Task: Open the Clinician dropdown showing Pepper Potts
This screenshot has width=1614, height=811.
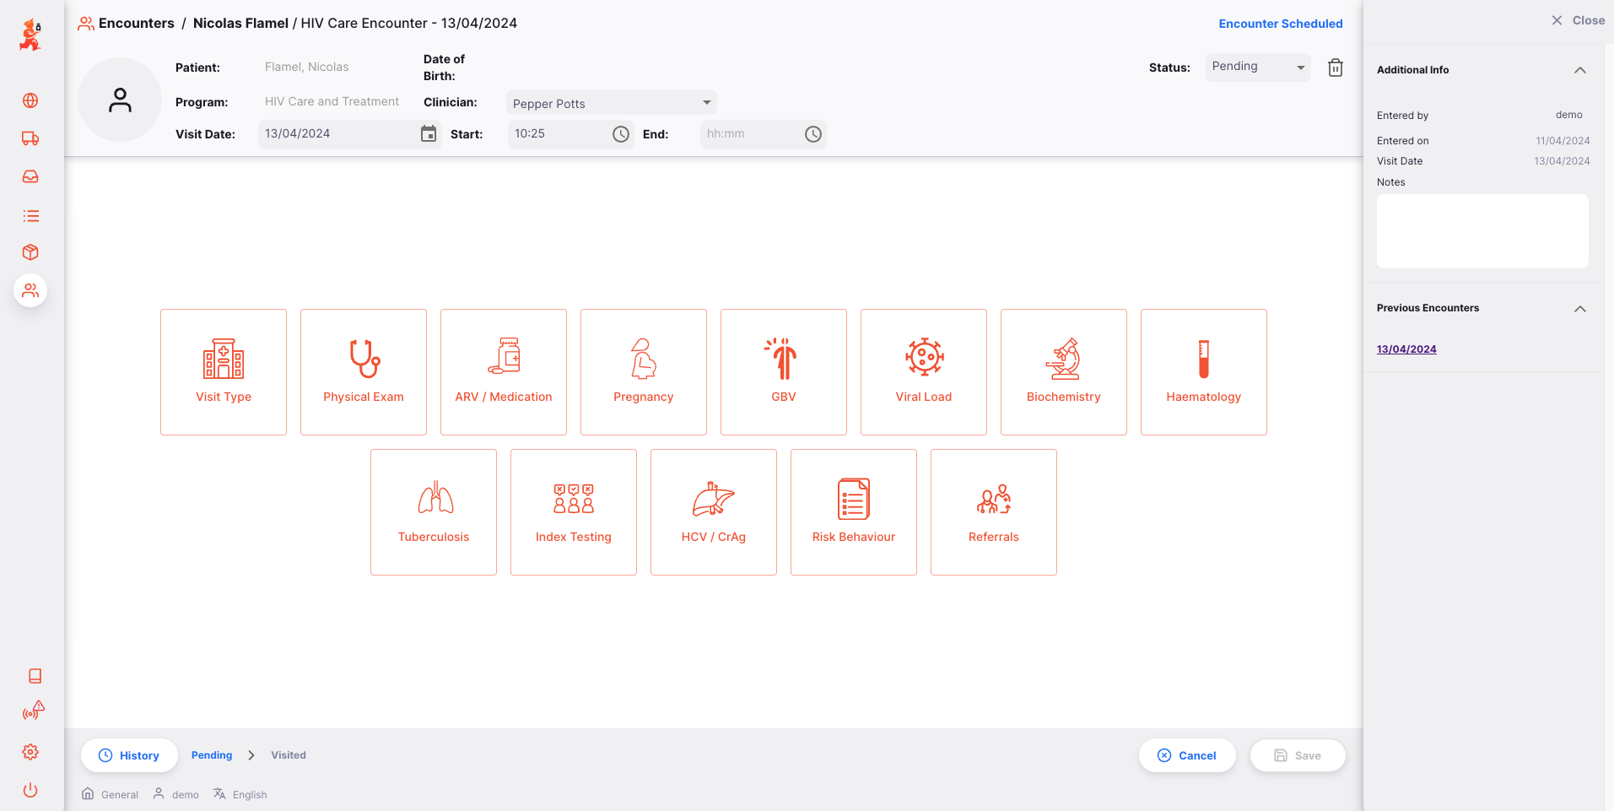Action: (x=611, y=103)
